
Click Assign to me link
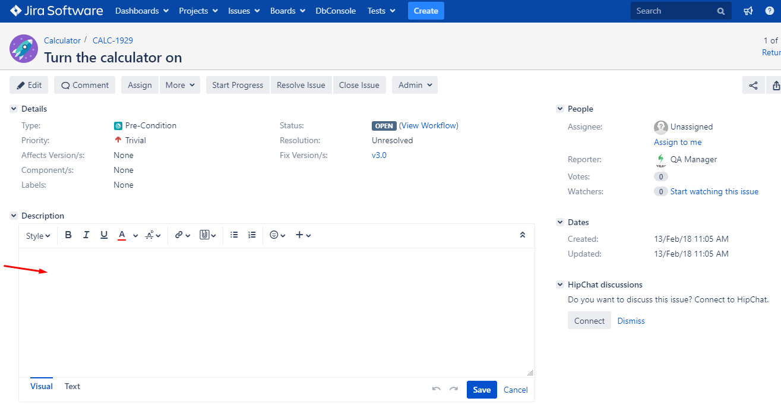pos(678,142)
